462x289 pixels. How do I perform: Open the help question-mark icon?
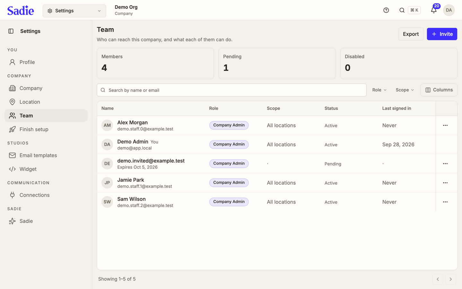point(386,10)
